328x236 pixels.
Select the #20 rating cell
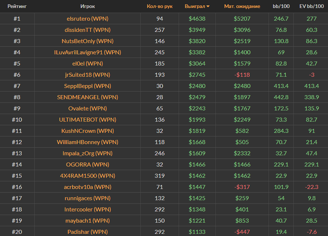coord(17,232)
